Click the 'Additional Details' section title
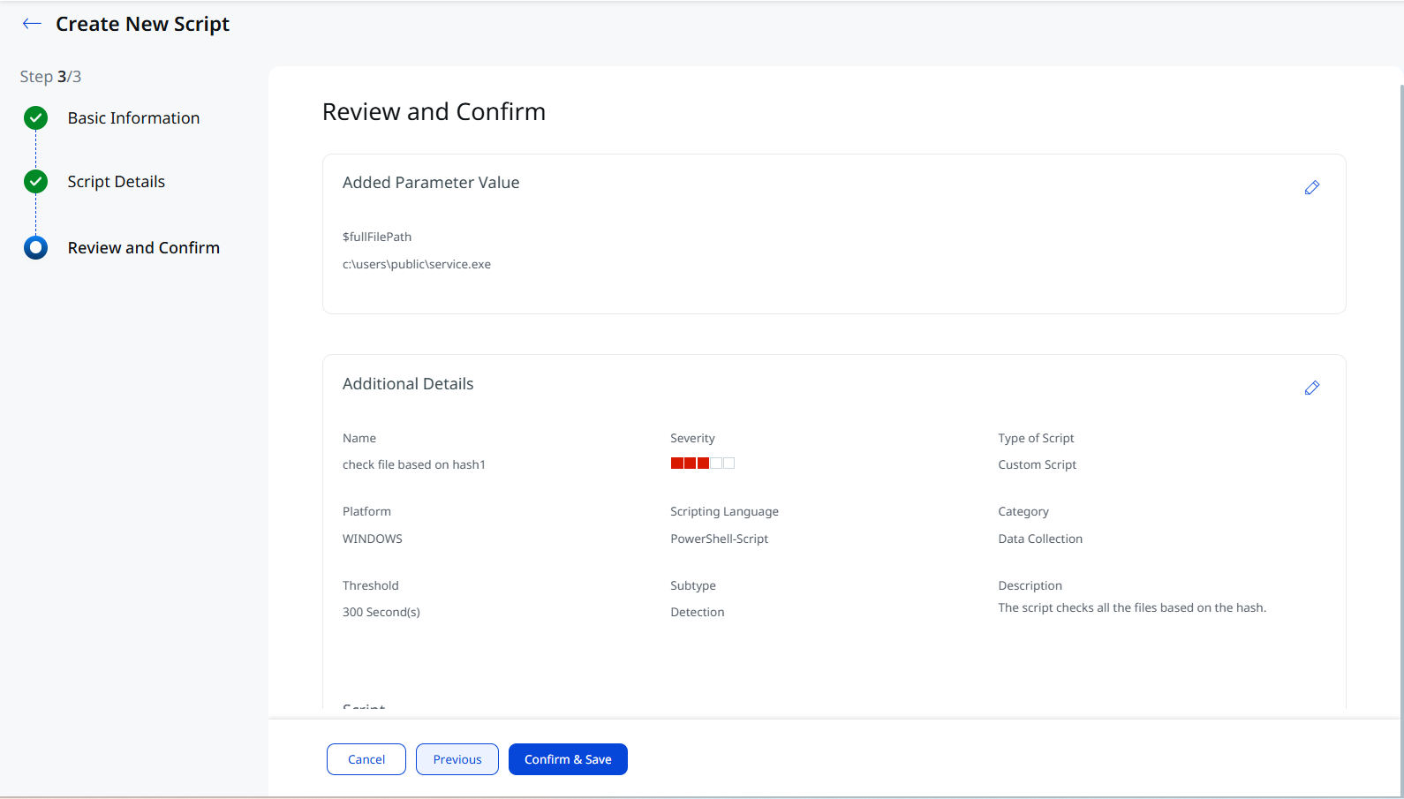Screen dimensions: 1404x799 (408, 384)
